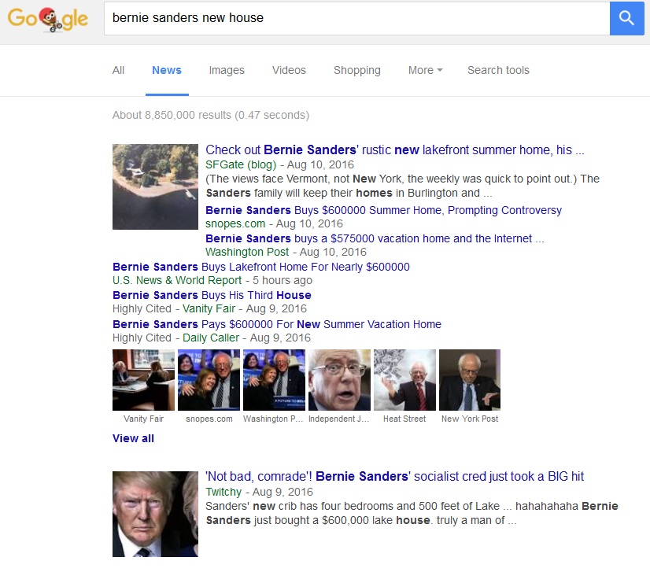Click the Heat Street caption label
Image resolution: width=650 pixels, height=572 pixels.
(404, 419)
